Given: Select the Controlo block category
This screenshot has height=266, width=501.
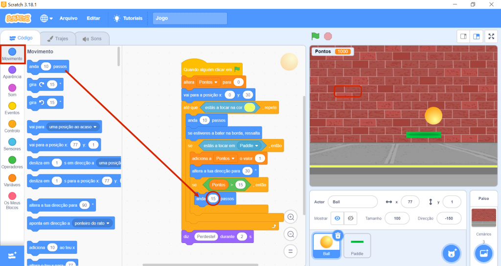Looking at the screenshot, I should click(x=12, y=126).
